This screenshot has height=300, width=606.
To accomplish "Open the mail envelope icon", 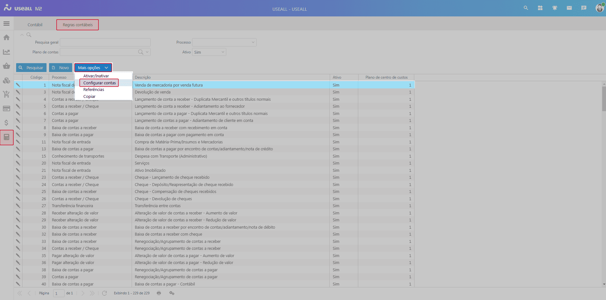I will pos(569,8).
